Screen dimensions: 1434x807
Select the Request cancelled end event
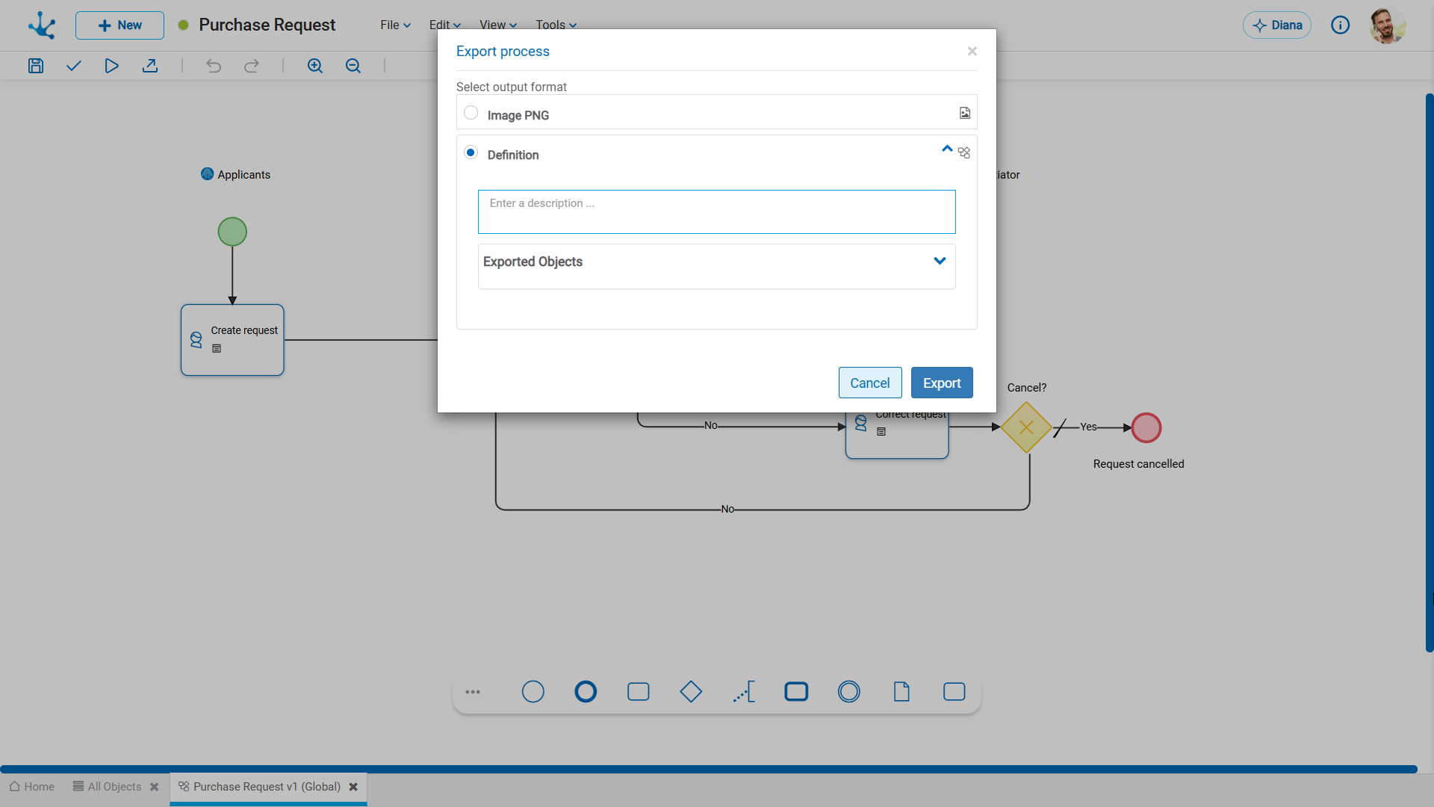pos(1146,427)
